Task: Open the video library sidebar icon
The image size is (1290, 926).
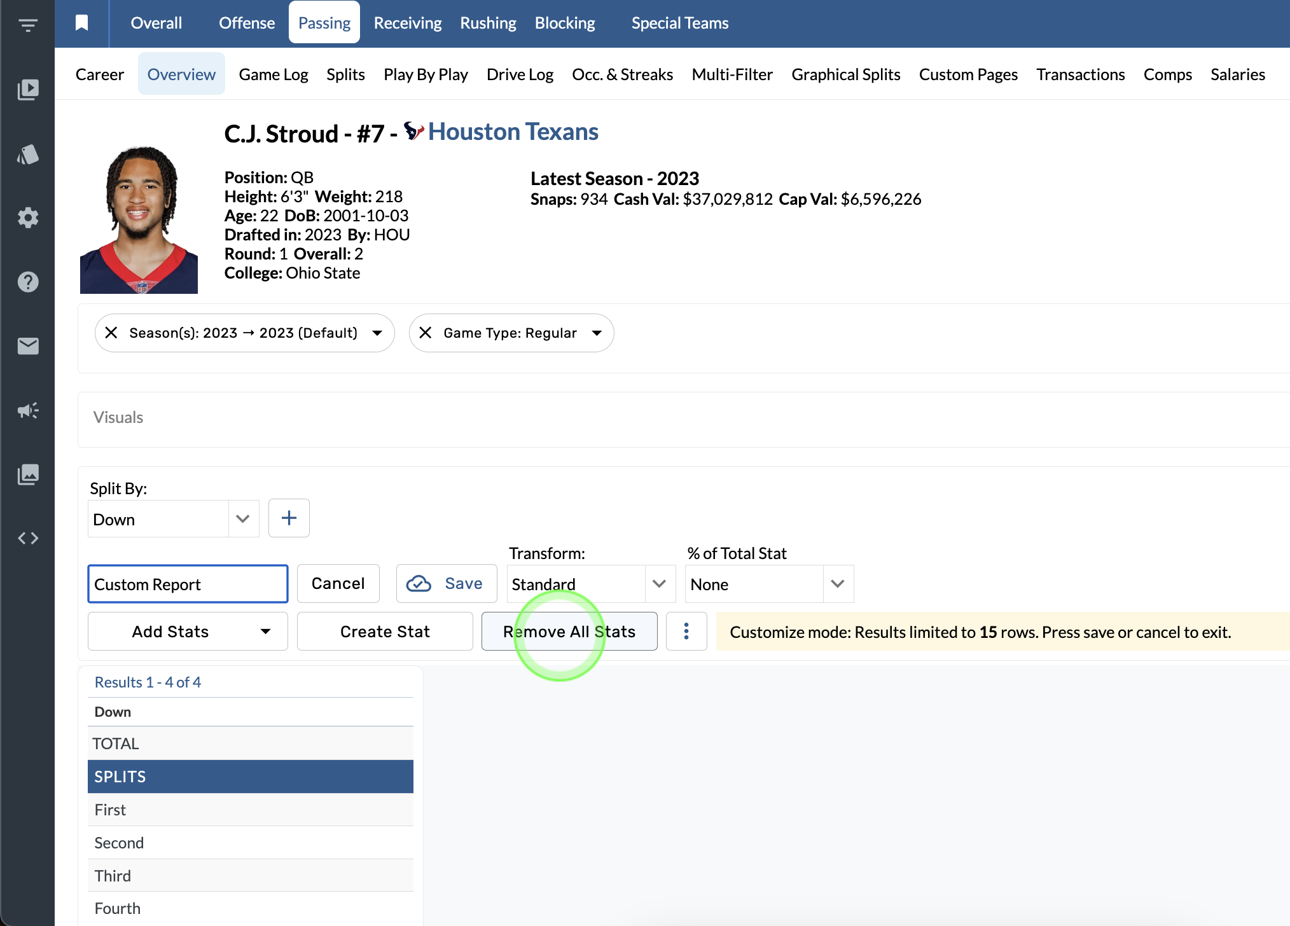Action: tap(28, 90)
